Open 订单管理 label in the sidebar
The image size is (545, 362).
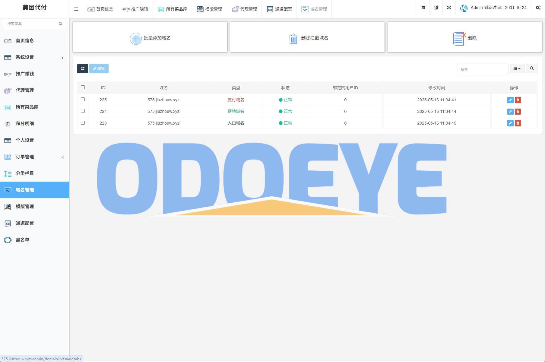click(x=25, y=157)
